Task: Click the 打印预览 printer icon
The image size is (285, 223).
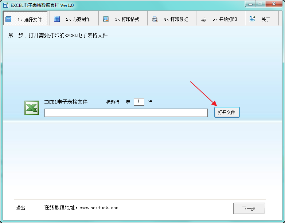Action: coord(155,19)
